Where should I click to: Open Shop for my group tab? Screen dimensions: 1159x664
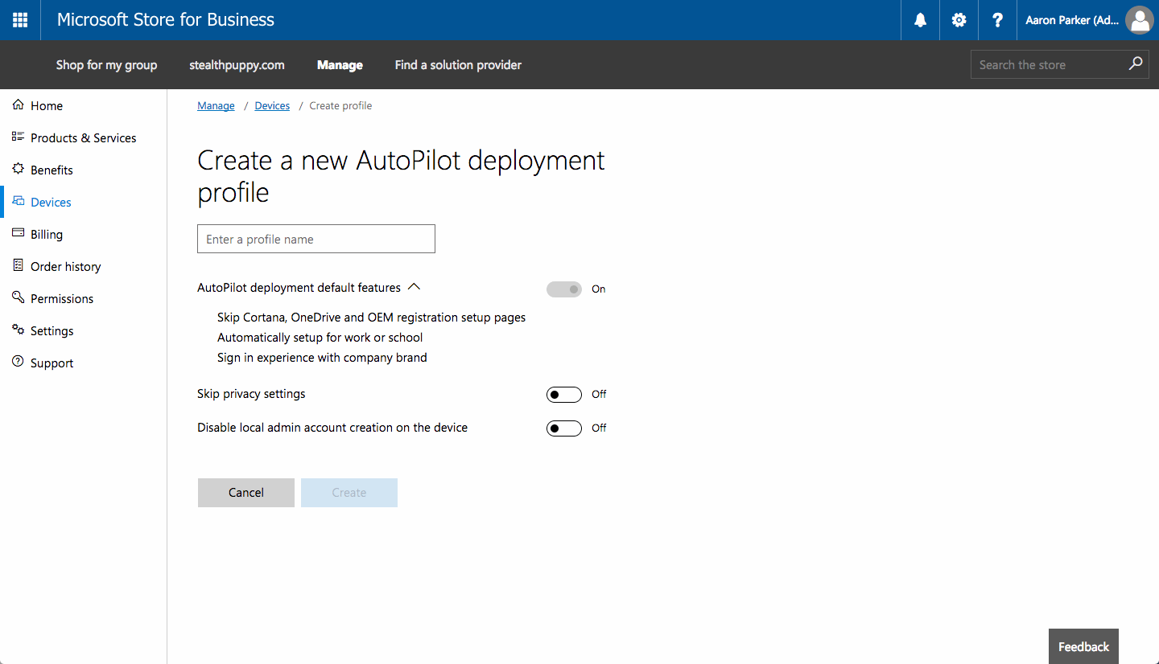click(x=106, y=65)
